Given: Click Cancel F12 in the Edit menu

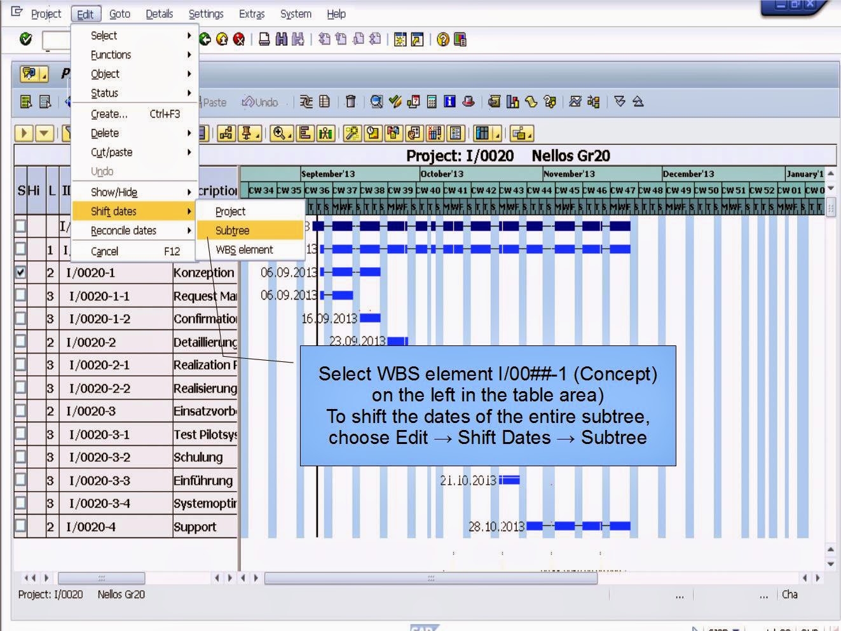Looking at the screenshot, I should tap(107, 251).
